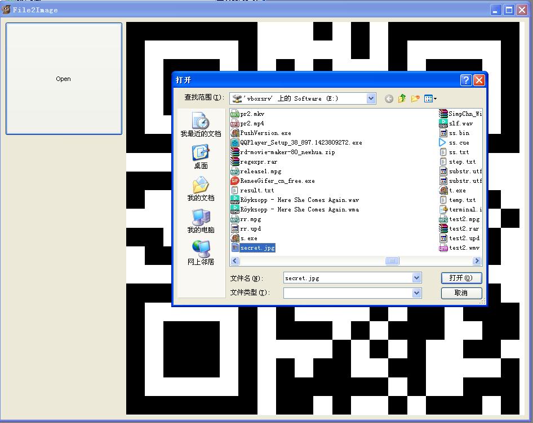Select ss.bin file icon
The height and width of the screenshot is (423, 533).
443,133
